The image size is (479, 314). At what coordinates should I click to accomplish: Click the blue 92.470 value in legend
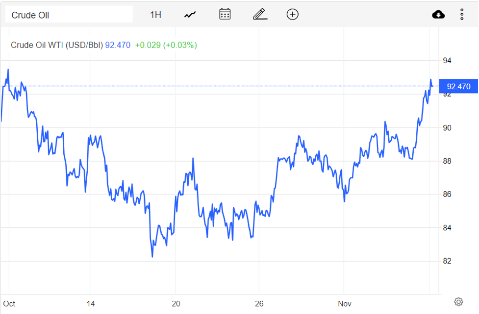(118, 45)
